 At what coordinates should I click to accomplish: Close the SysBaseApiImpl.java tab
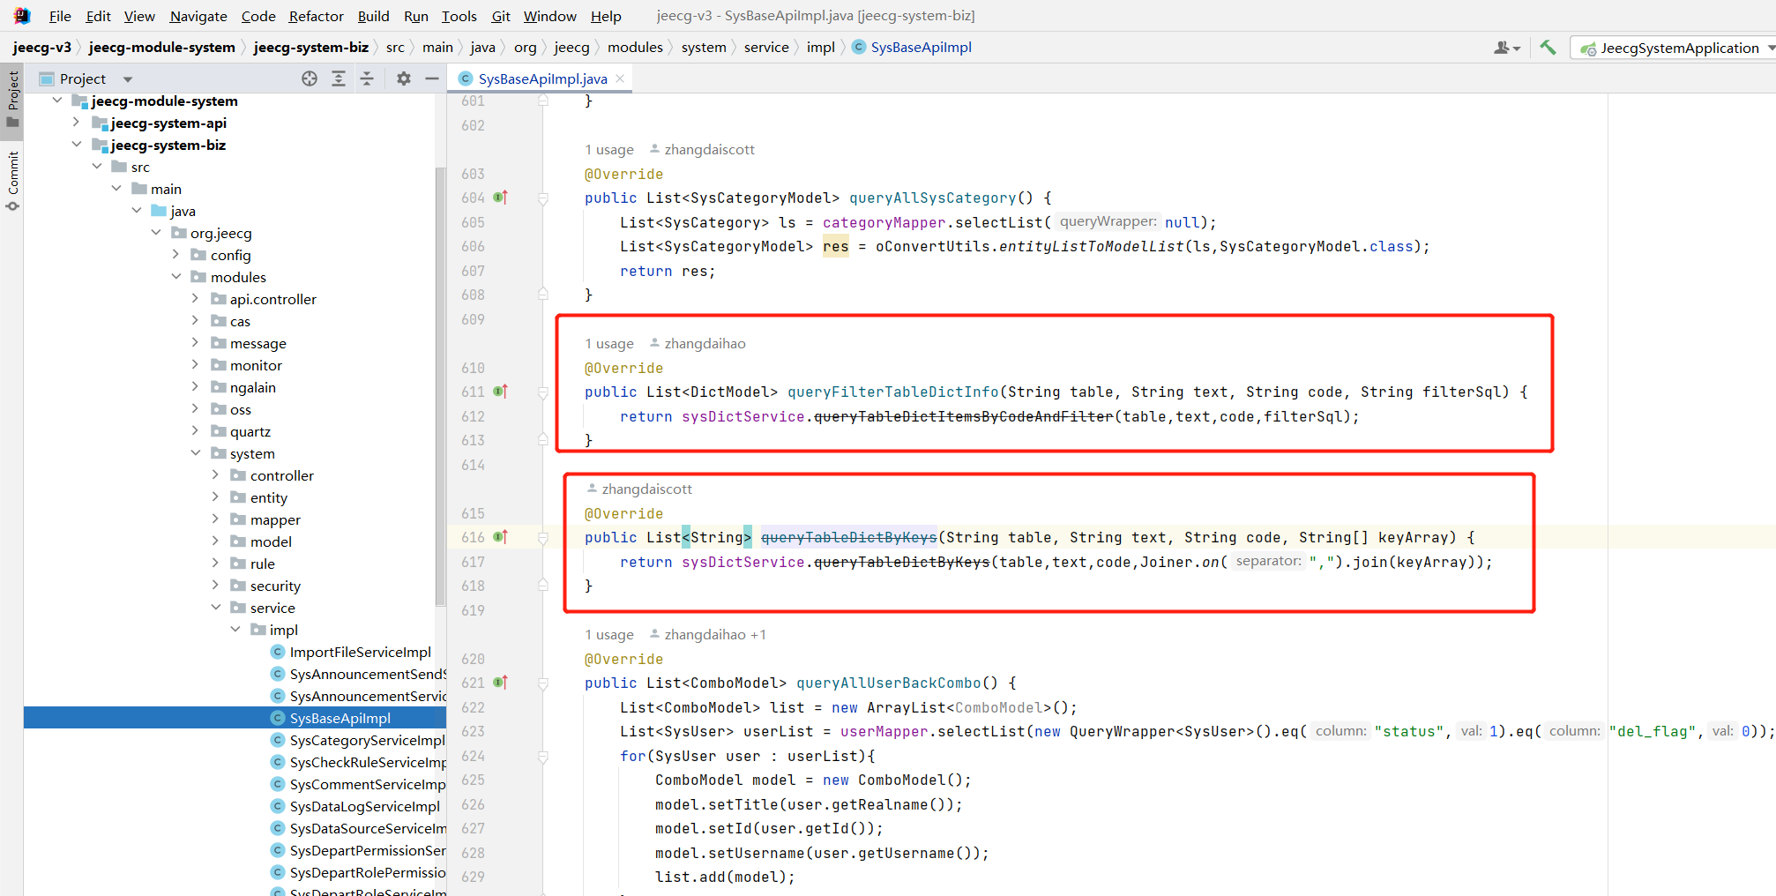[621, 78]
